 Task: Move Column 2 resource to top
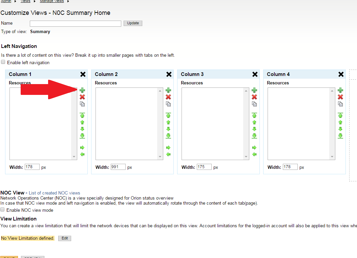(x=168, y=115)
